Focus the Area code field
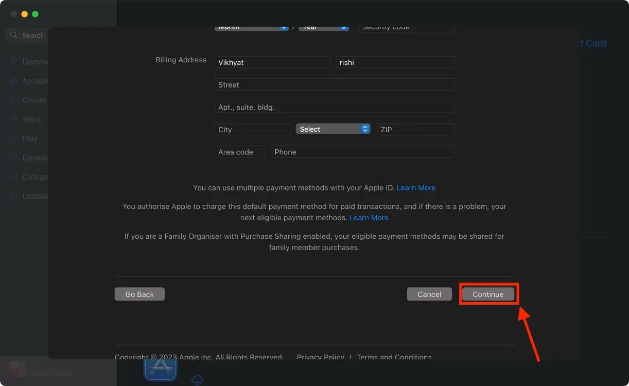 pyautogui.click(x=240, y=152)
